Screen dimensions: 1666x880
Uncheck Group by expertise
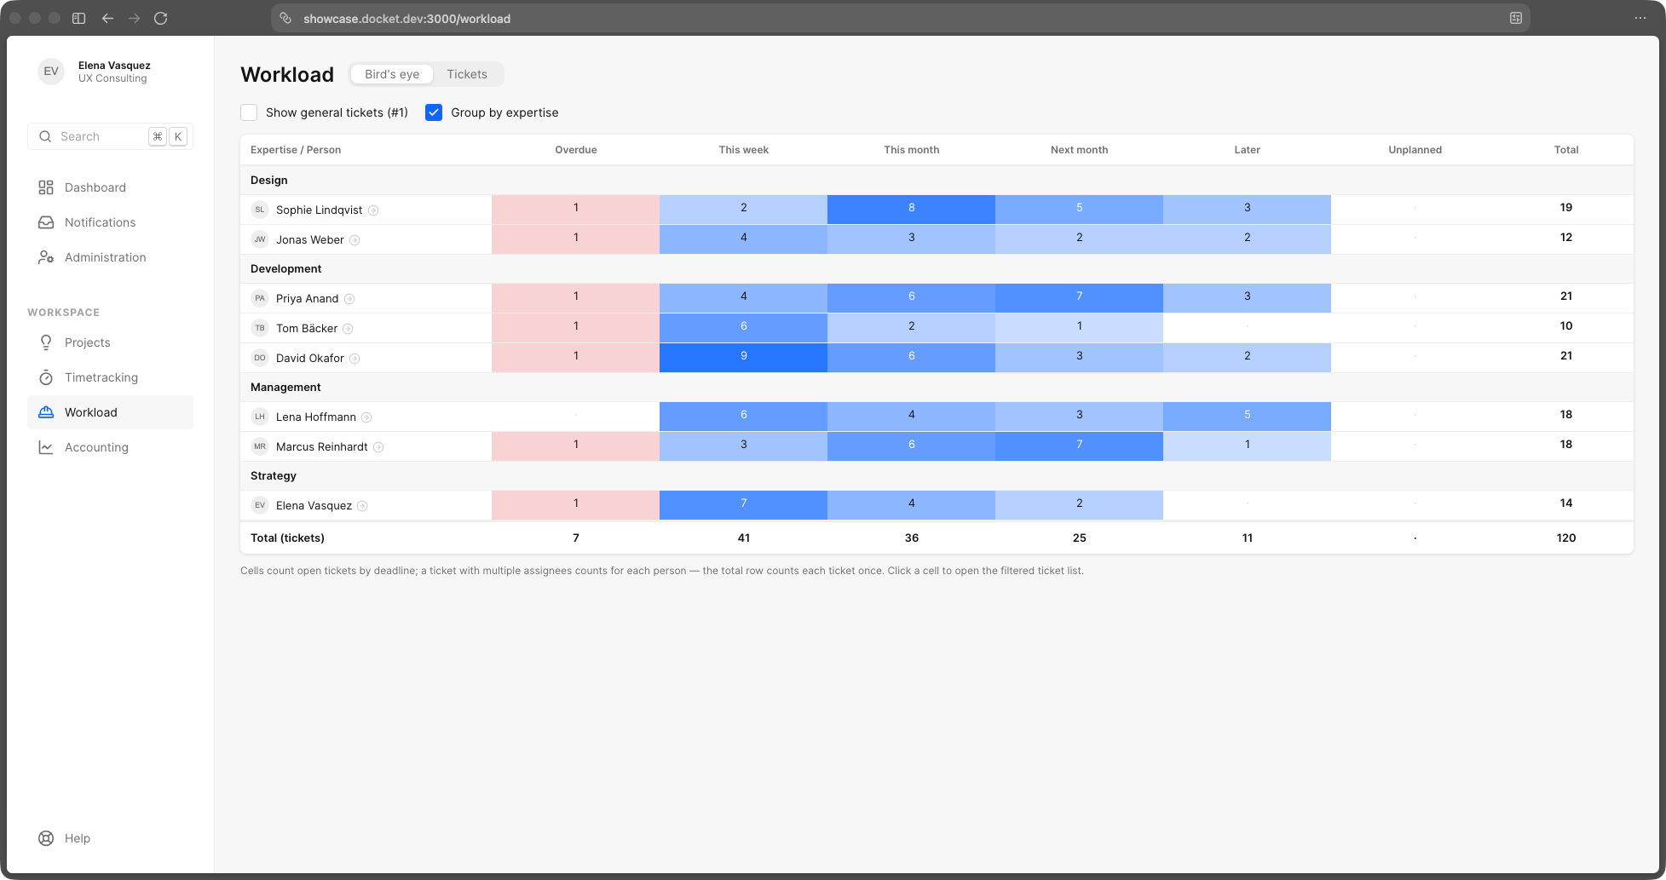coord(434,112)
